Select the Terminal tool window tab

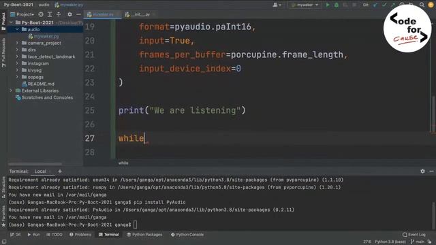pos(109,234)
